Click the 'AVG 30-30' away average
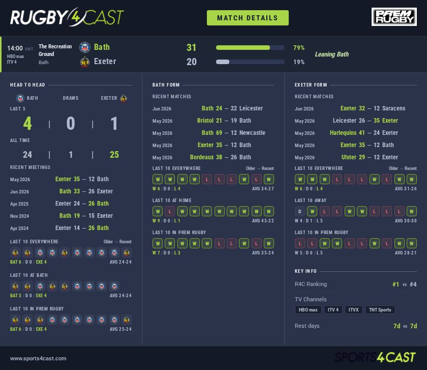This screenshot has width=427, height=370. pyautogui.click(x=406, y=220)
